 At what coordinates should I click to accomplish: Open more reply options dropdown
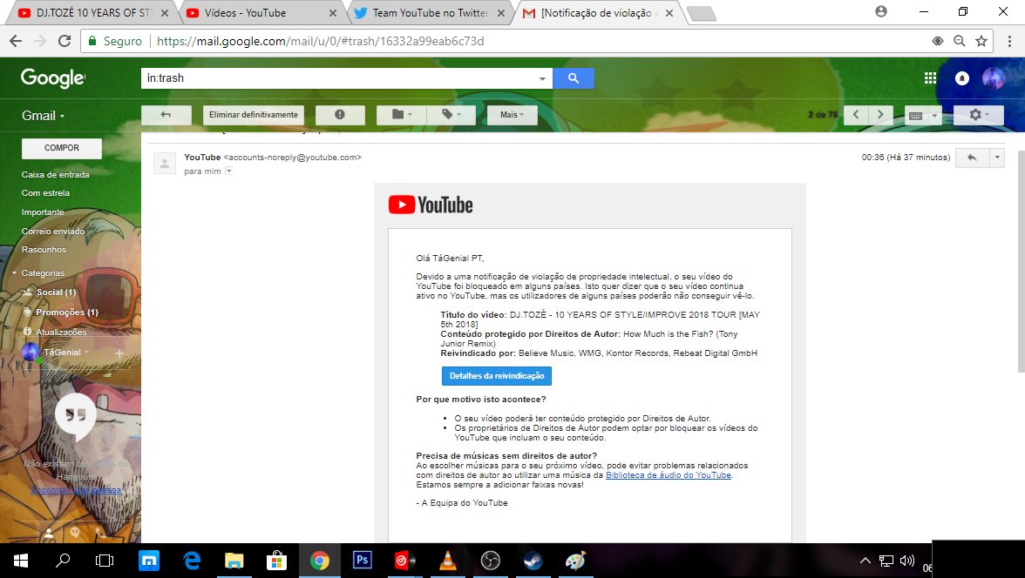pos(997,158)
